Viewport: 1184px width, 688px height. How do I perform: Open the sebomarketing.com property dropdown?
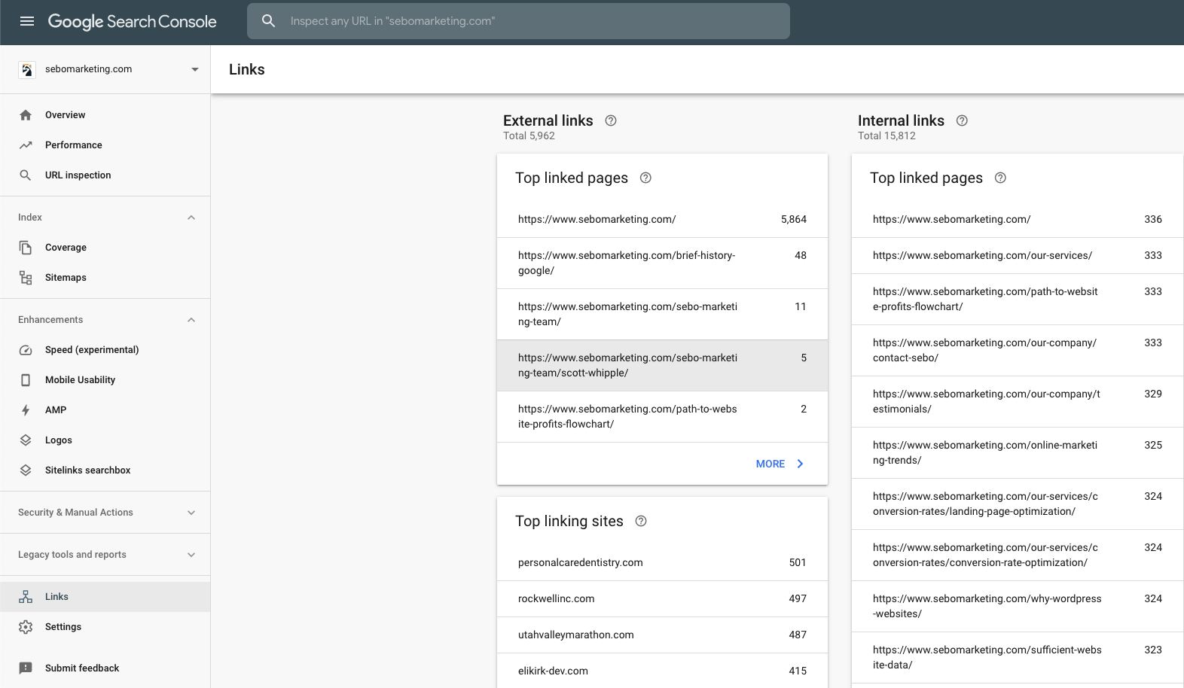194,69
